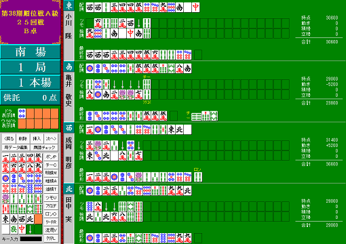Image resolution: width=346 pixels, height=244 pixels.
Task: Open 局データ編集 round data editor
Action: click(x=16, y=148)
